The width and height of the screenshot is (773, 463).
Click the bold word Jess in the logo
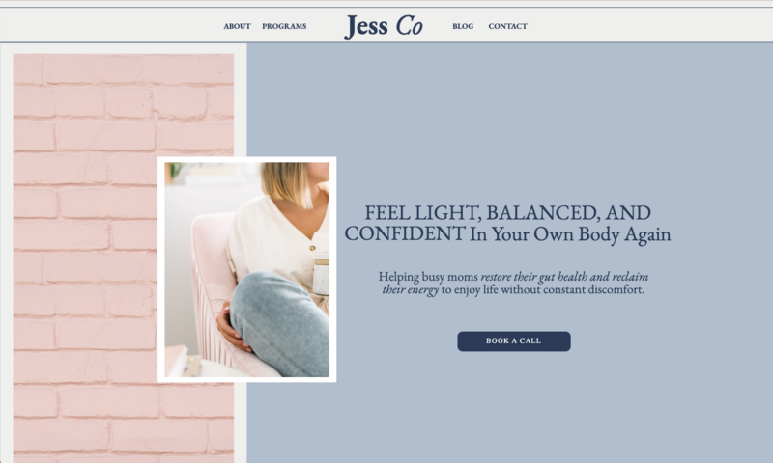[366, 27]
